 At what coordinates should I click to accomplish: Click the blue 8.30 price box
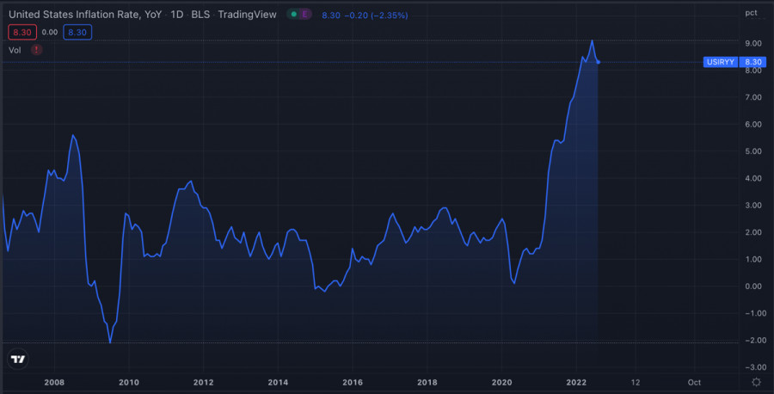pyautogui.click(x=77, y=32)
